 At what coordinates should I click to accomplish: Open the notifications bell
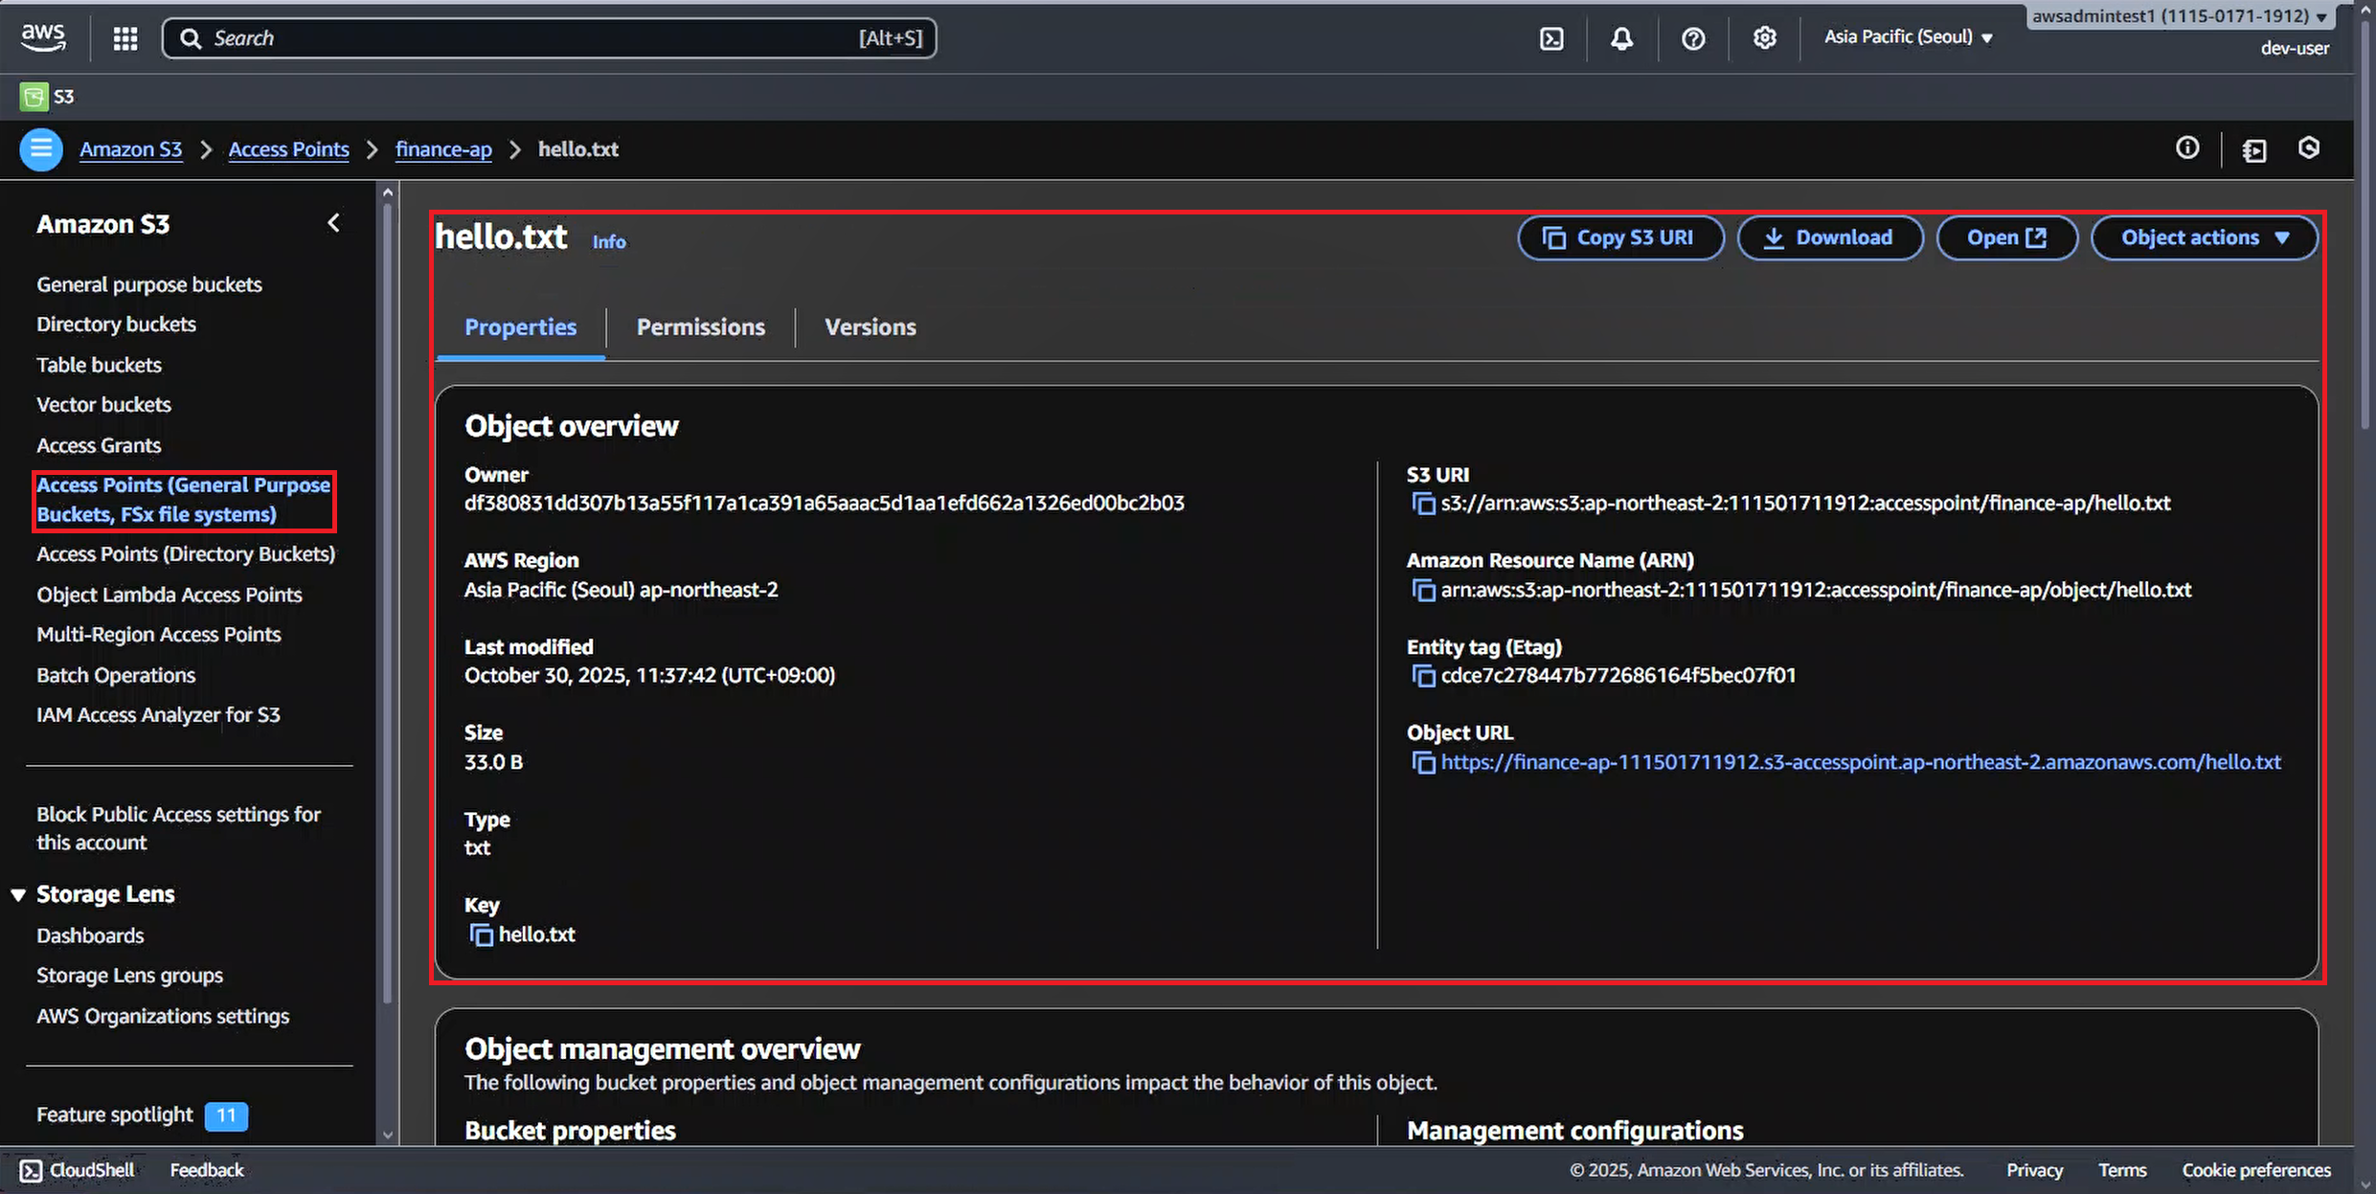1621,38
